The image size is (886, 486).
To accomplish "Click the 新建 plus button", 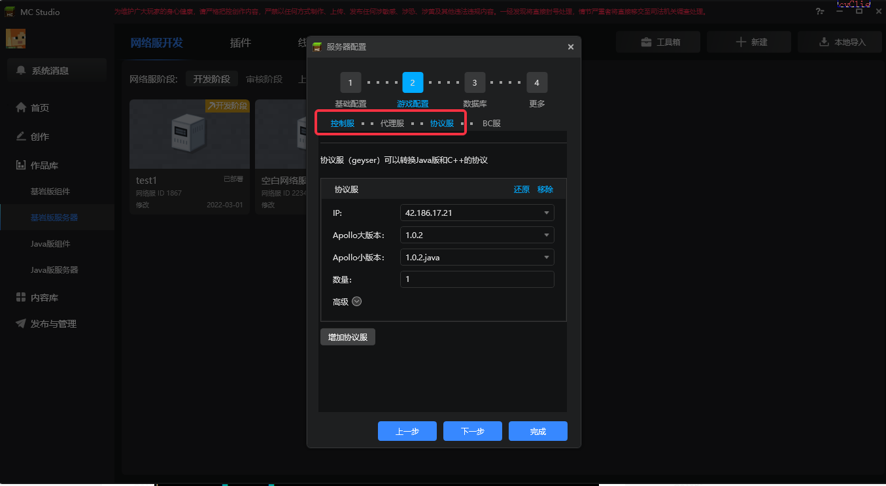I will click(749, 42).
